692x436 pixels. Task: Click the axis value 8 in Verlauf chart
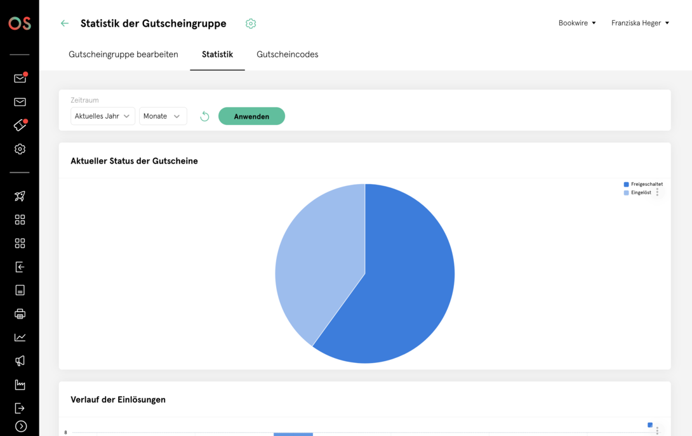(x=66, y=432)
